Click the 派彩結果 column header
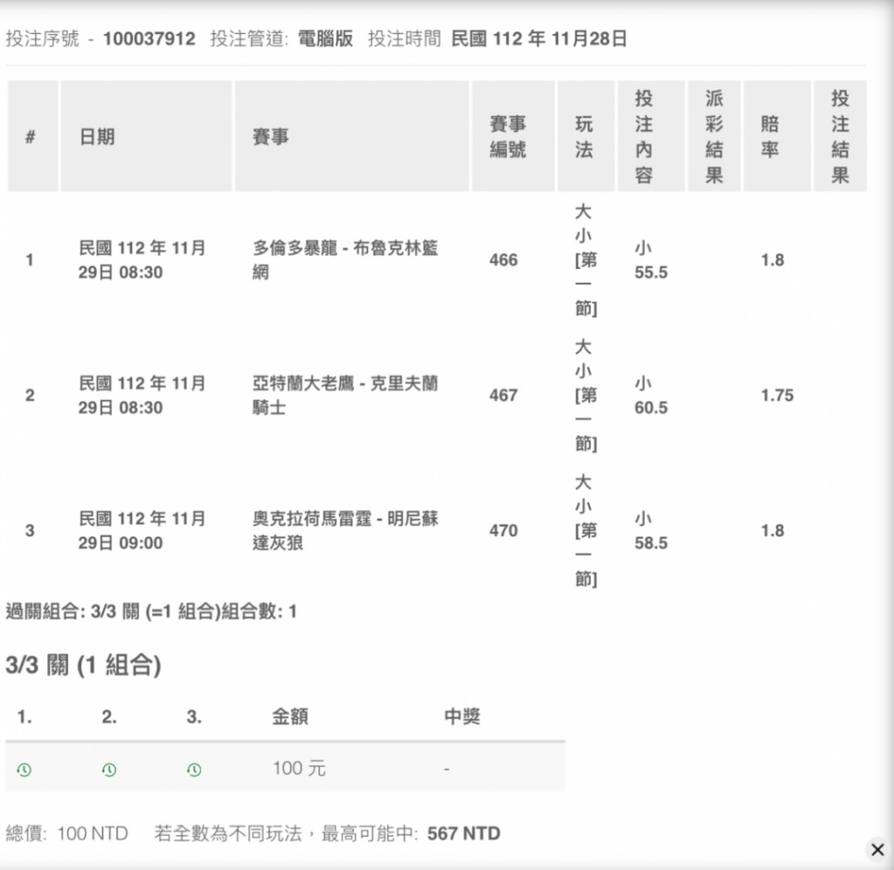The height and width of the screenshot is (870, 894). 714,137
